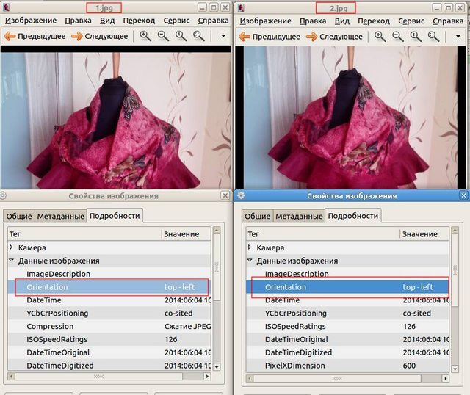Open Вид menu in 2.jpg window

(x=342, y=21)
